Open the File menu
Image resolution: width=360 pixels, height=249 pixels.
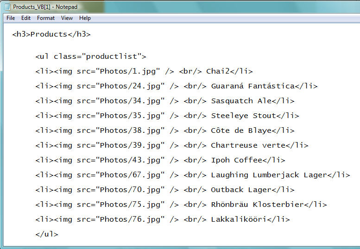point(11,18)
